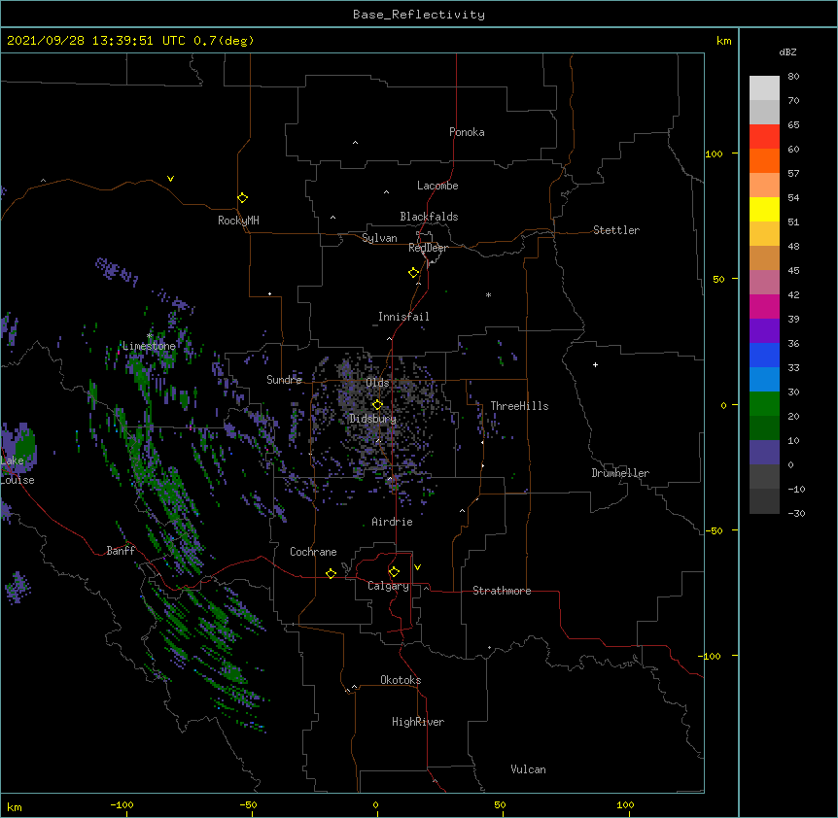This screenshot has width=838, height=818.
Task: Click the Lacombe city label
Action: click(437, 186)
